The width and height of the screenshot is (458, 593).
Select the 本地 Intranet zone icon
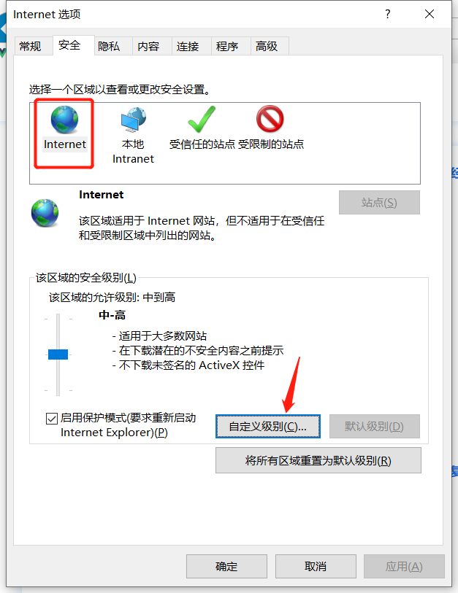(x=134, y=120)
